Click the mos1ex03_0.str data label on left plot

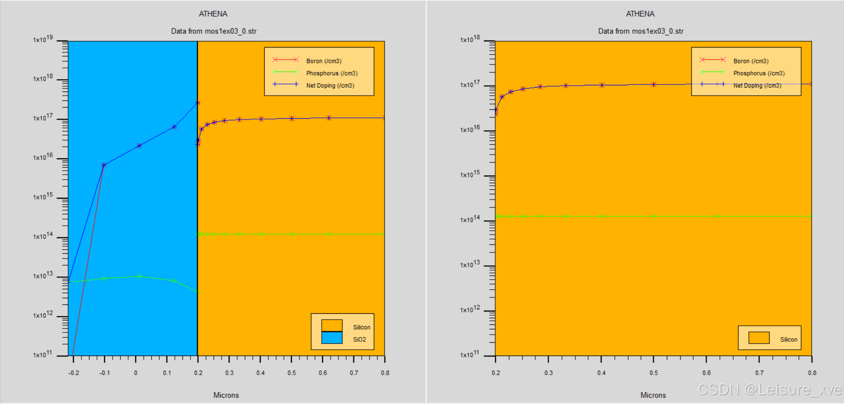click(x=214, y=31)
